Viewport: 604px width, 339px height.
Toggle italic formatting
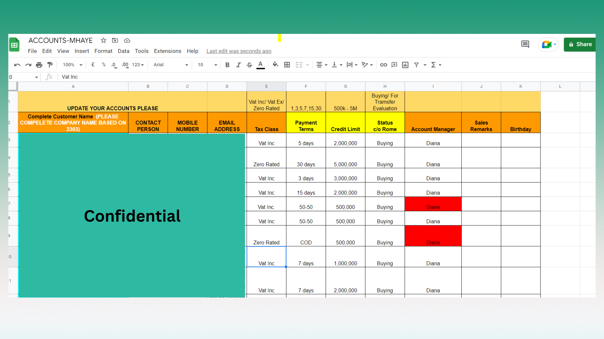tap(238, 65)
